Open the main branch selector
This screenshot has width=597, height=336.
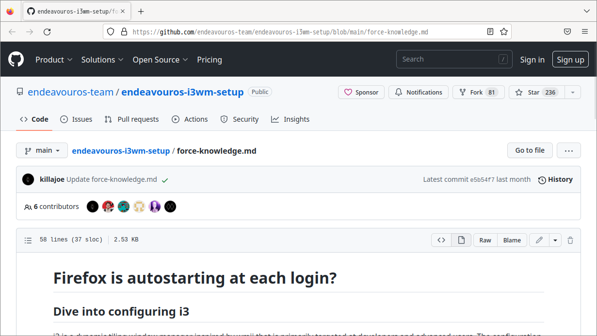pos(42,150)
